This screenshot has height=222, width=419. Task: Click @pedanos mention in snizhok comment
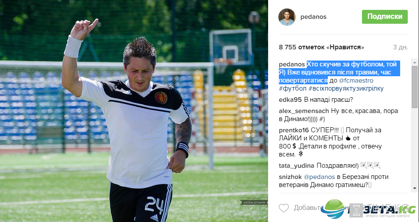[x=319, y=177]
